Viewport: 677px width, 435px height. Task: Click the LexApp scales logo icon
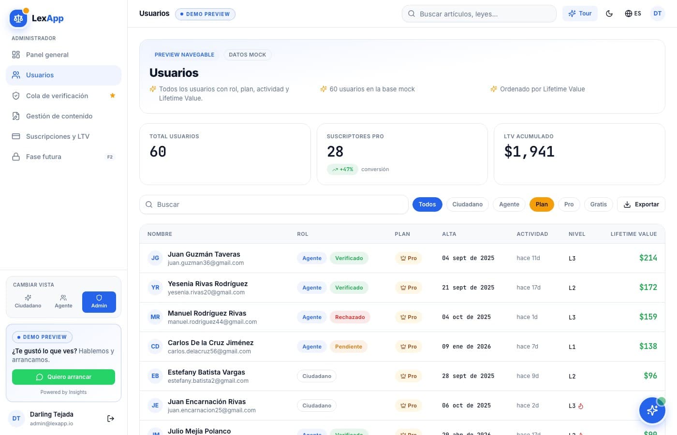click(18, 18)
